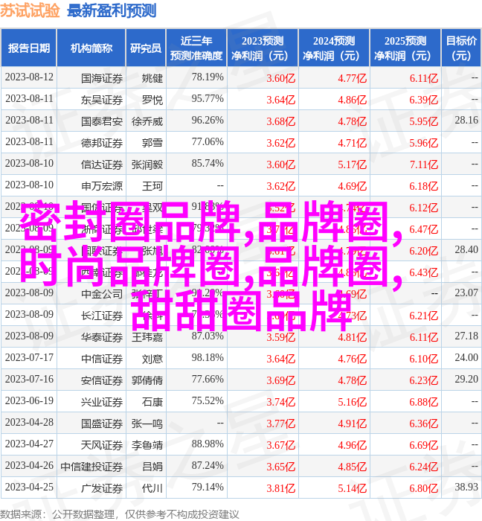Click analyst name 刘意
Screen dimensions: 482x521
[x=152, y=359]
